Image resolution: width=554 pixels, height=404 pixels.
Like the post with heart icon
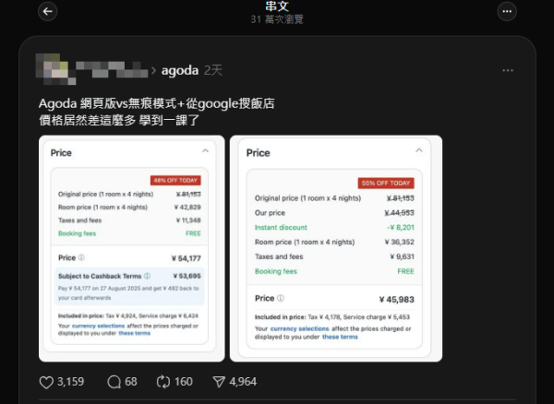46,382
